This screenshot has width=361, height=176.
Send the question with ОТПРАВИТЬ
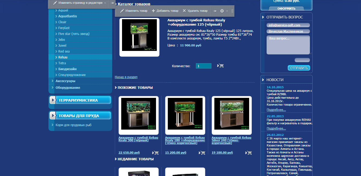(299, 68)
